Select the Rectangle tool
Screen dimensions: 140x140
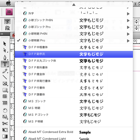[5, 90]
